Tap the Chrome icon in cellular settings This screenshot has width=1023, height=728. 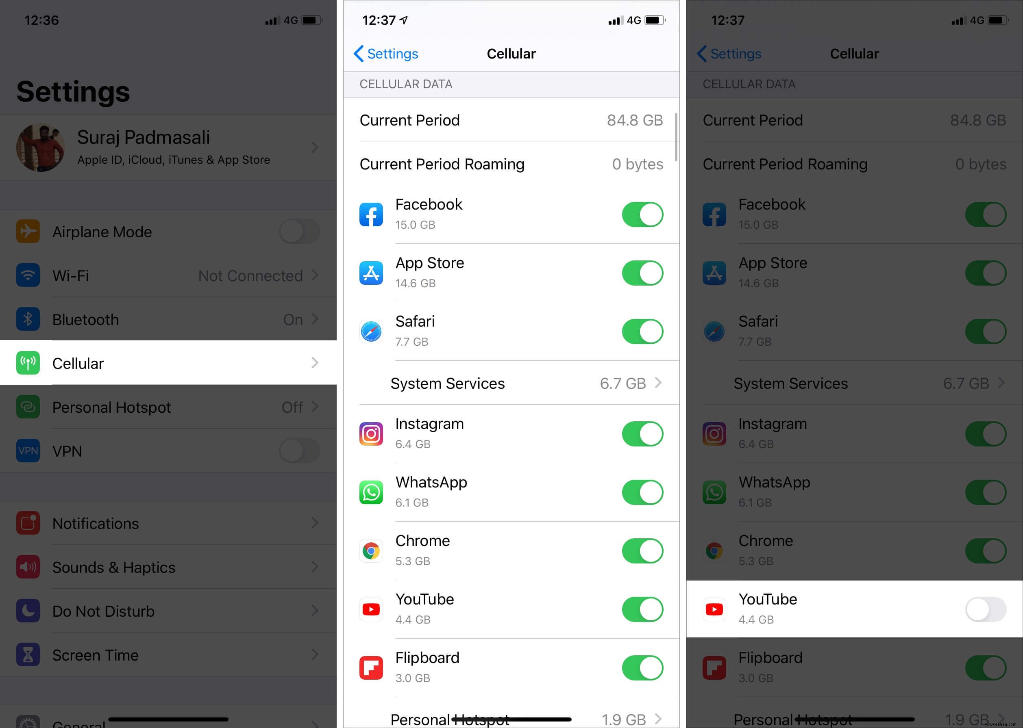tap(371, 550)
